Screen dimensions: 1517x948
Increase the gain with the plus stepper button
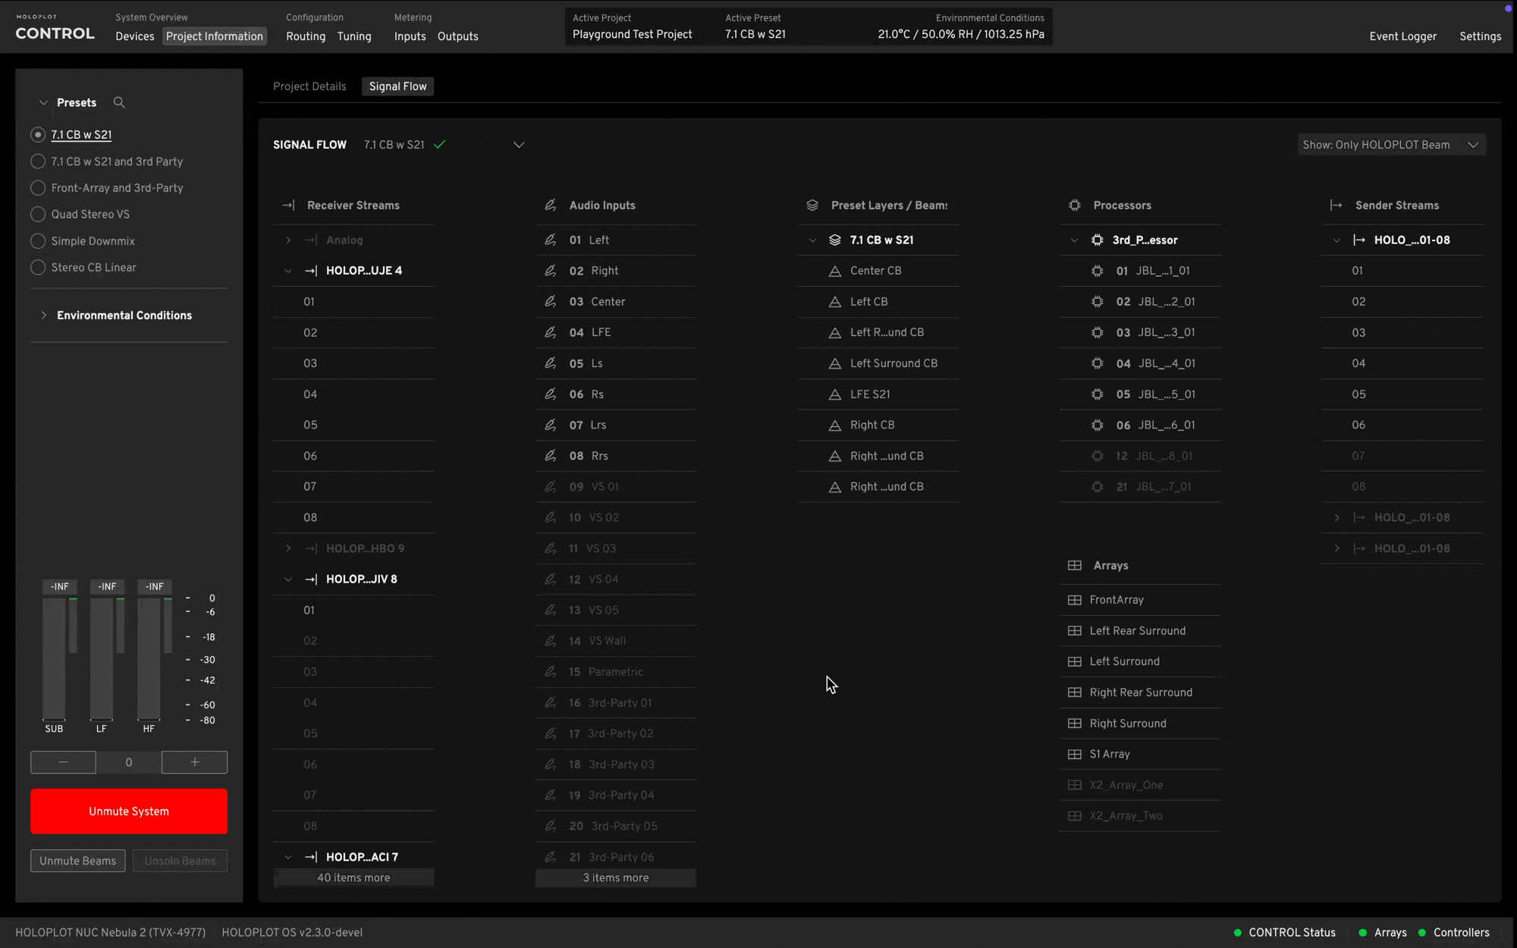194,762
